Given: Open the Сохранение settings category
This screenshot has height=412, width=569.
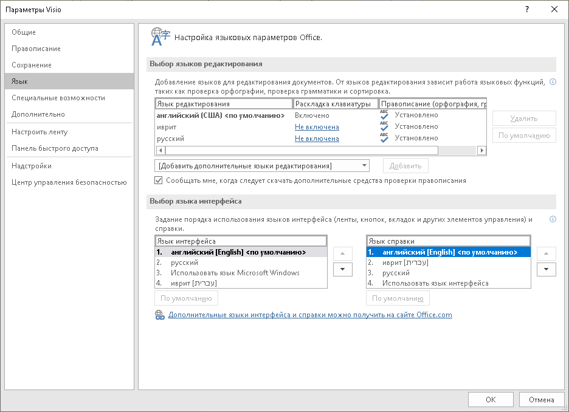Looking at the screenshot, I should [x=69, y=65].
